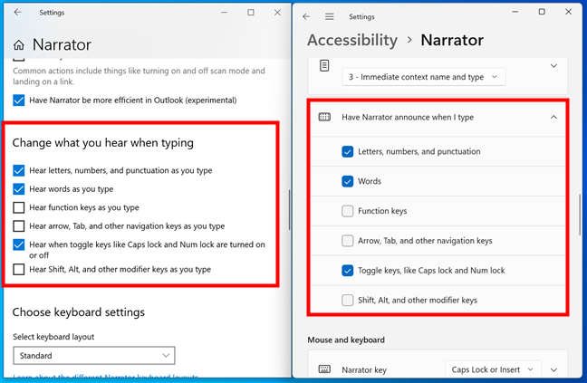Check Shift, Alt, and other modifier keys

point(348,300)
